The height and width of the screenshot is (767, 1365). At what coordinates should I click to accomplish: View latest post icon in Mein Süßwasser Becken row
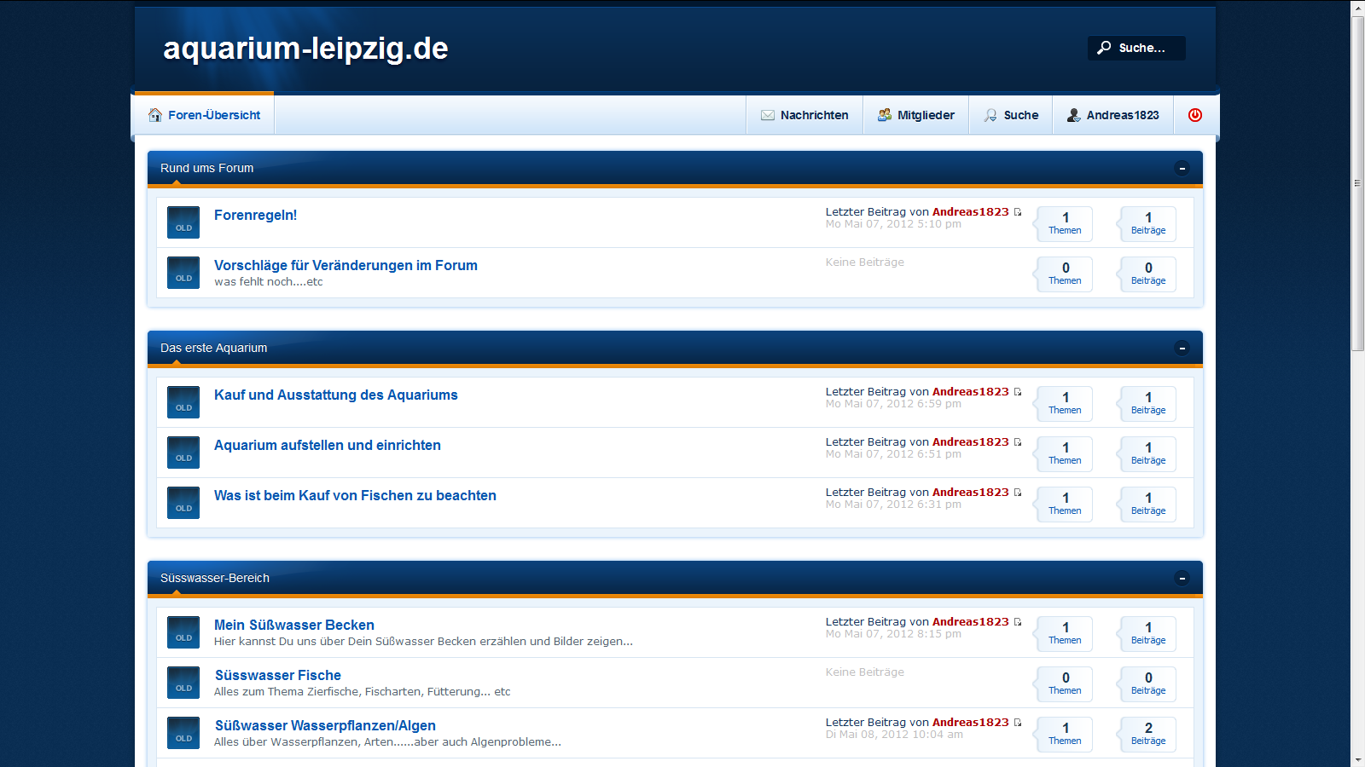coord(1018,622)
